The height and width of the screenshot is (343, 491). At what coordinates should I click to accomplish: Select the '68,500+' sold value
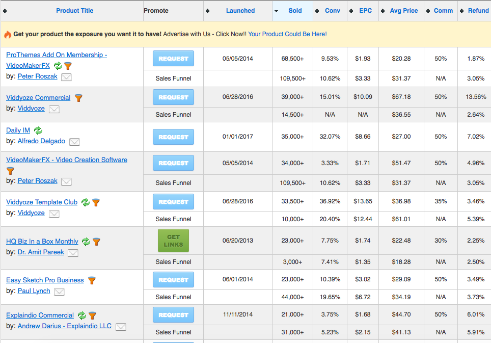(292, 59)
